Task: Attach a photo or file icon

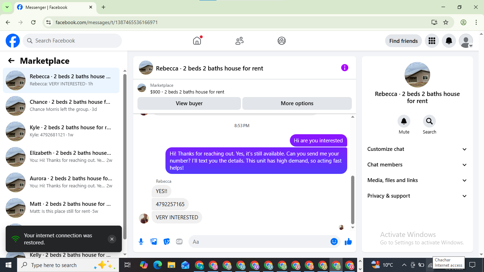Action: pos(154,242)
